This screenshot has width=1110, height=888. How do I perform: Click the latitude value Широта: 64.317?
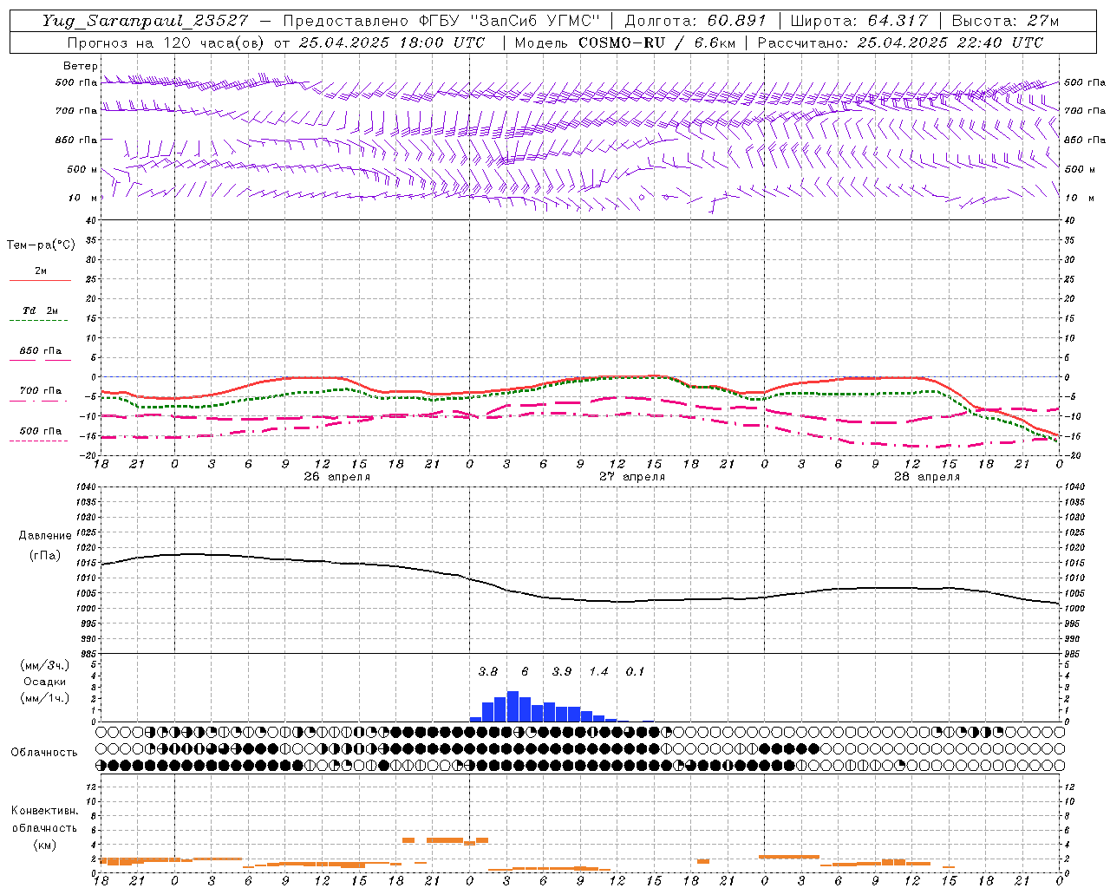859,21
